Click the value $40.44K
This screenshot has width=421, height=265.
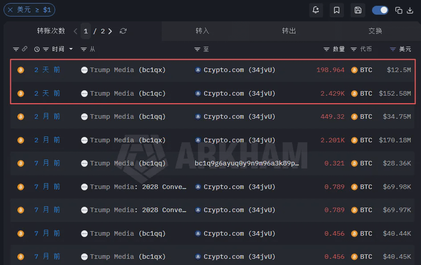pos(397,233)
